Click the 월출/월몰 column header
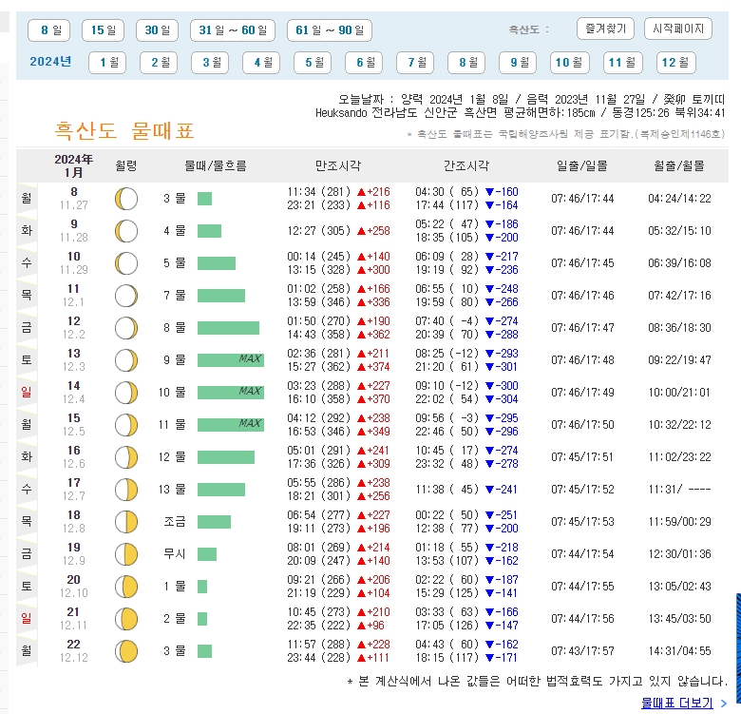 click(x=679, y=165)
